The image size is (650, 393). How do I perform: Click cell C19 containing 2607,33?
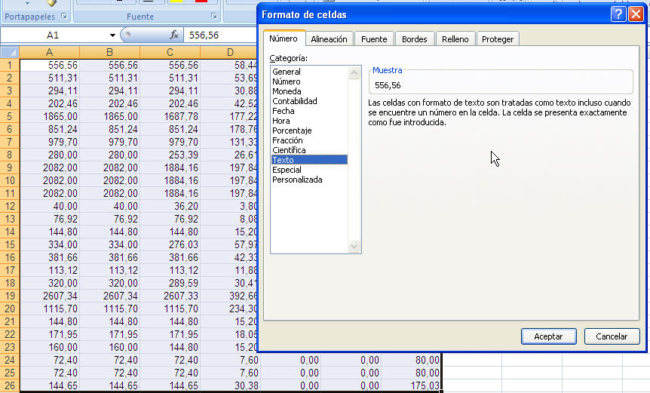click(170, 296)
